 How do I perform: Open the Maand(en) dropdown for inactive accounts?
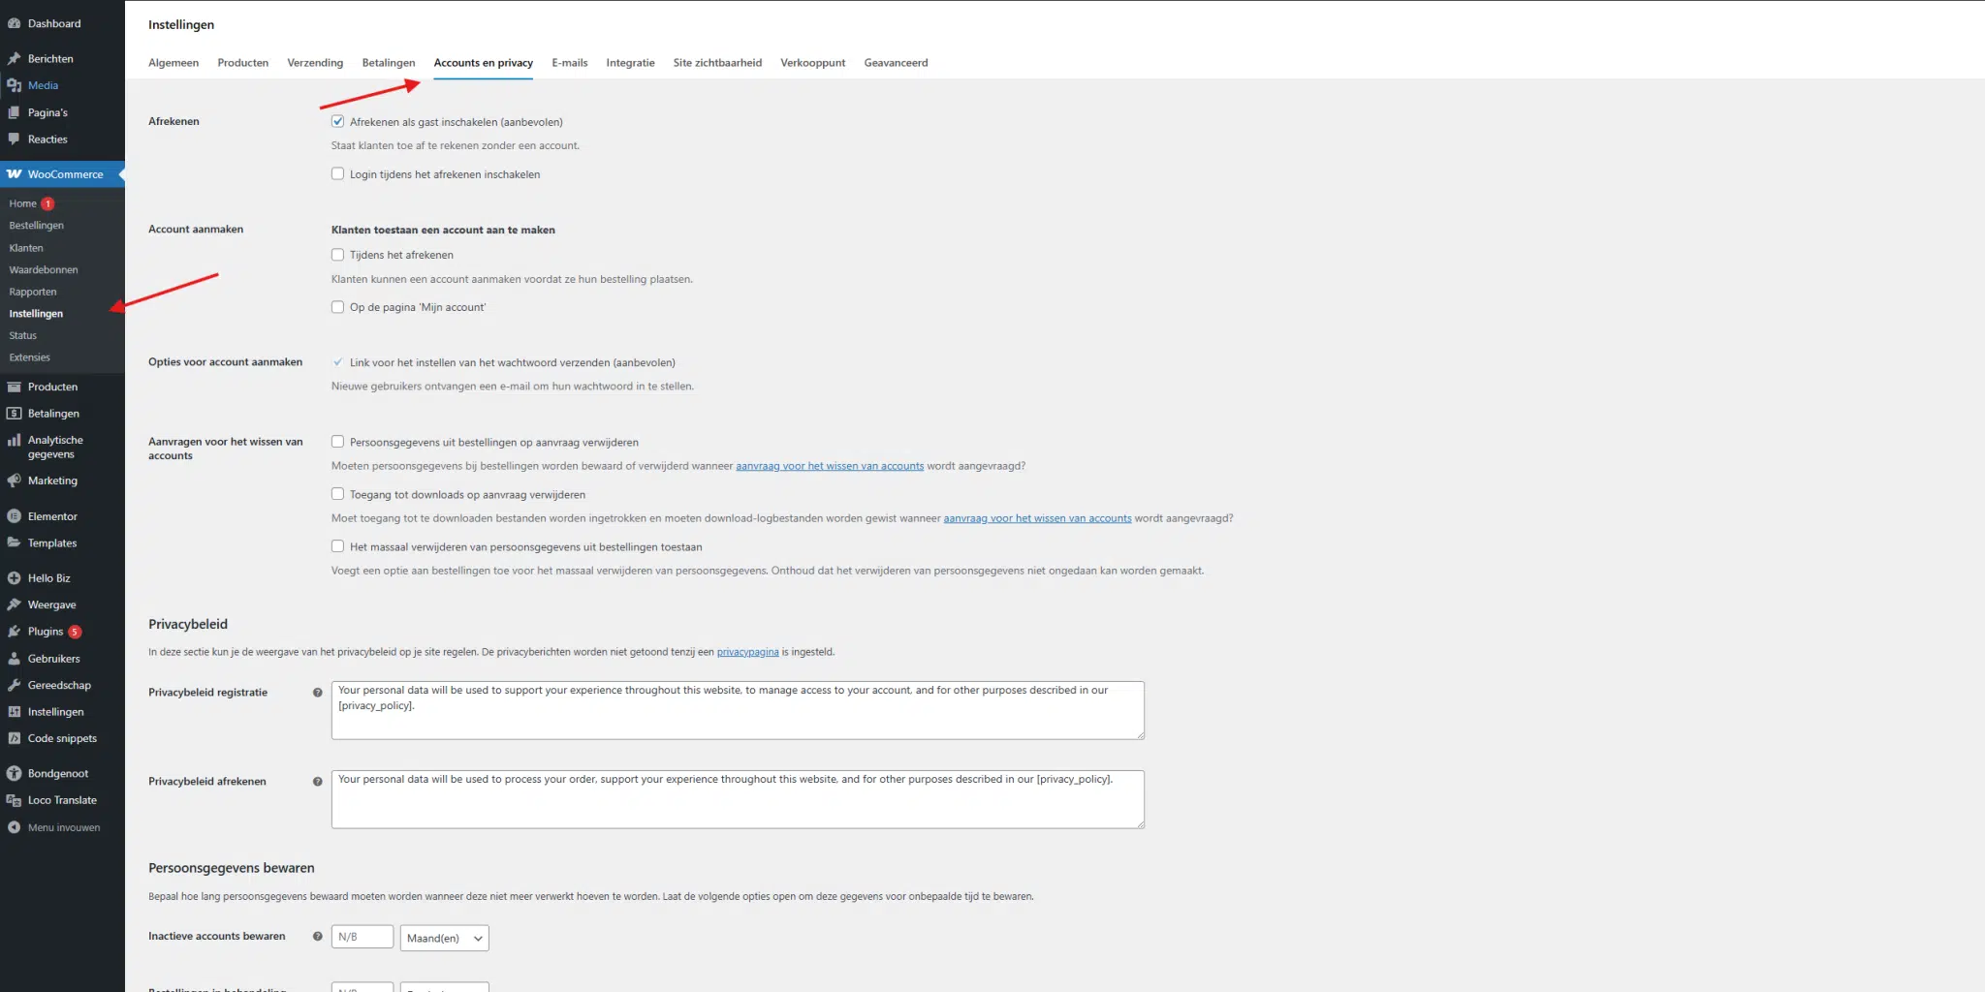point(444,938)
